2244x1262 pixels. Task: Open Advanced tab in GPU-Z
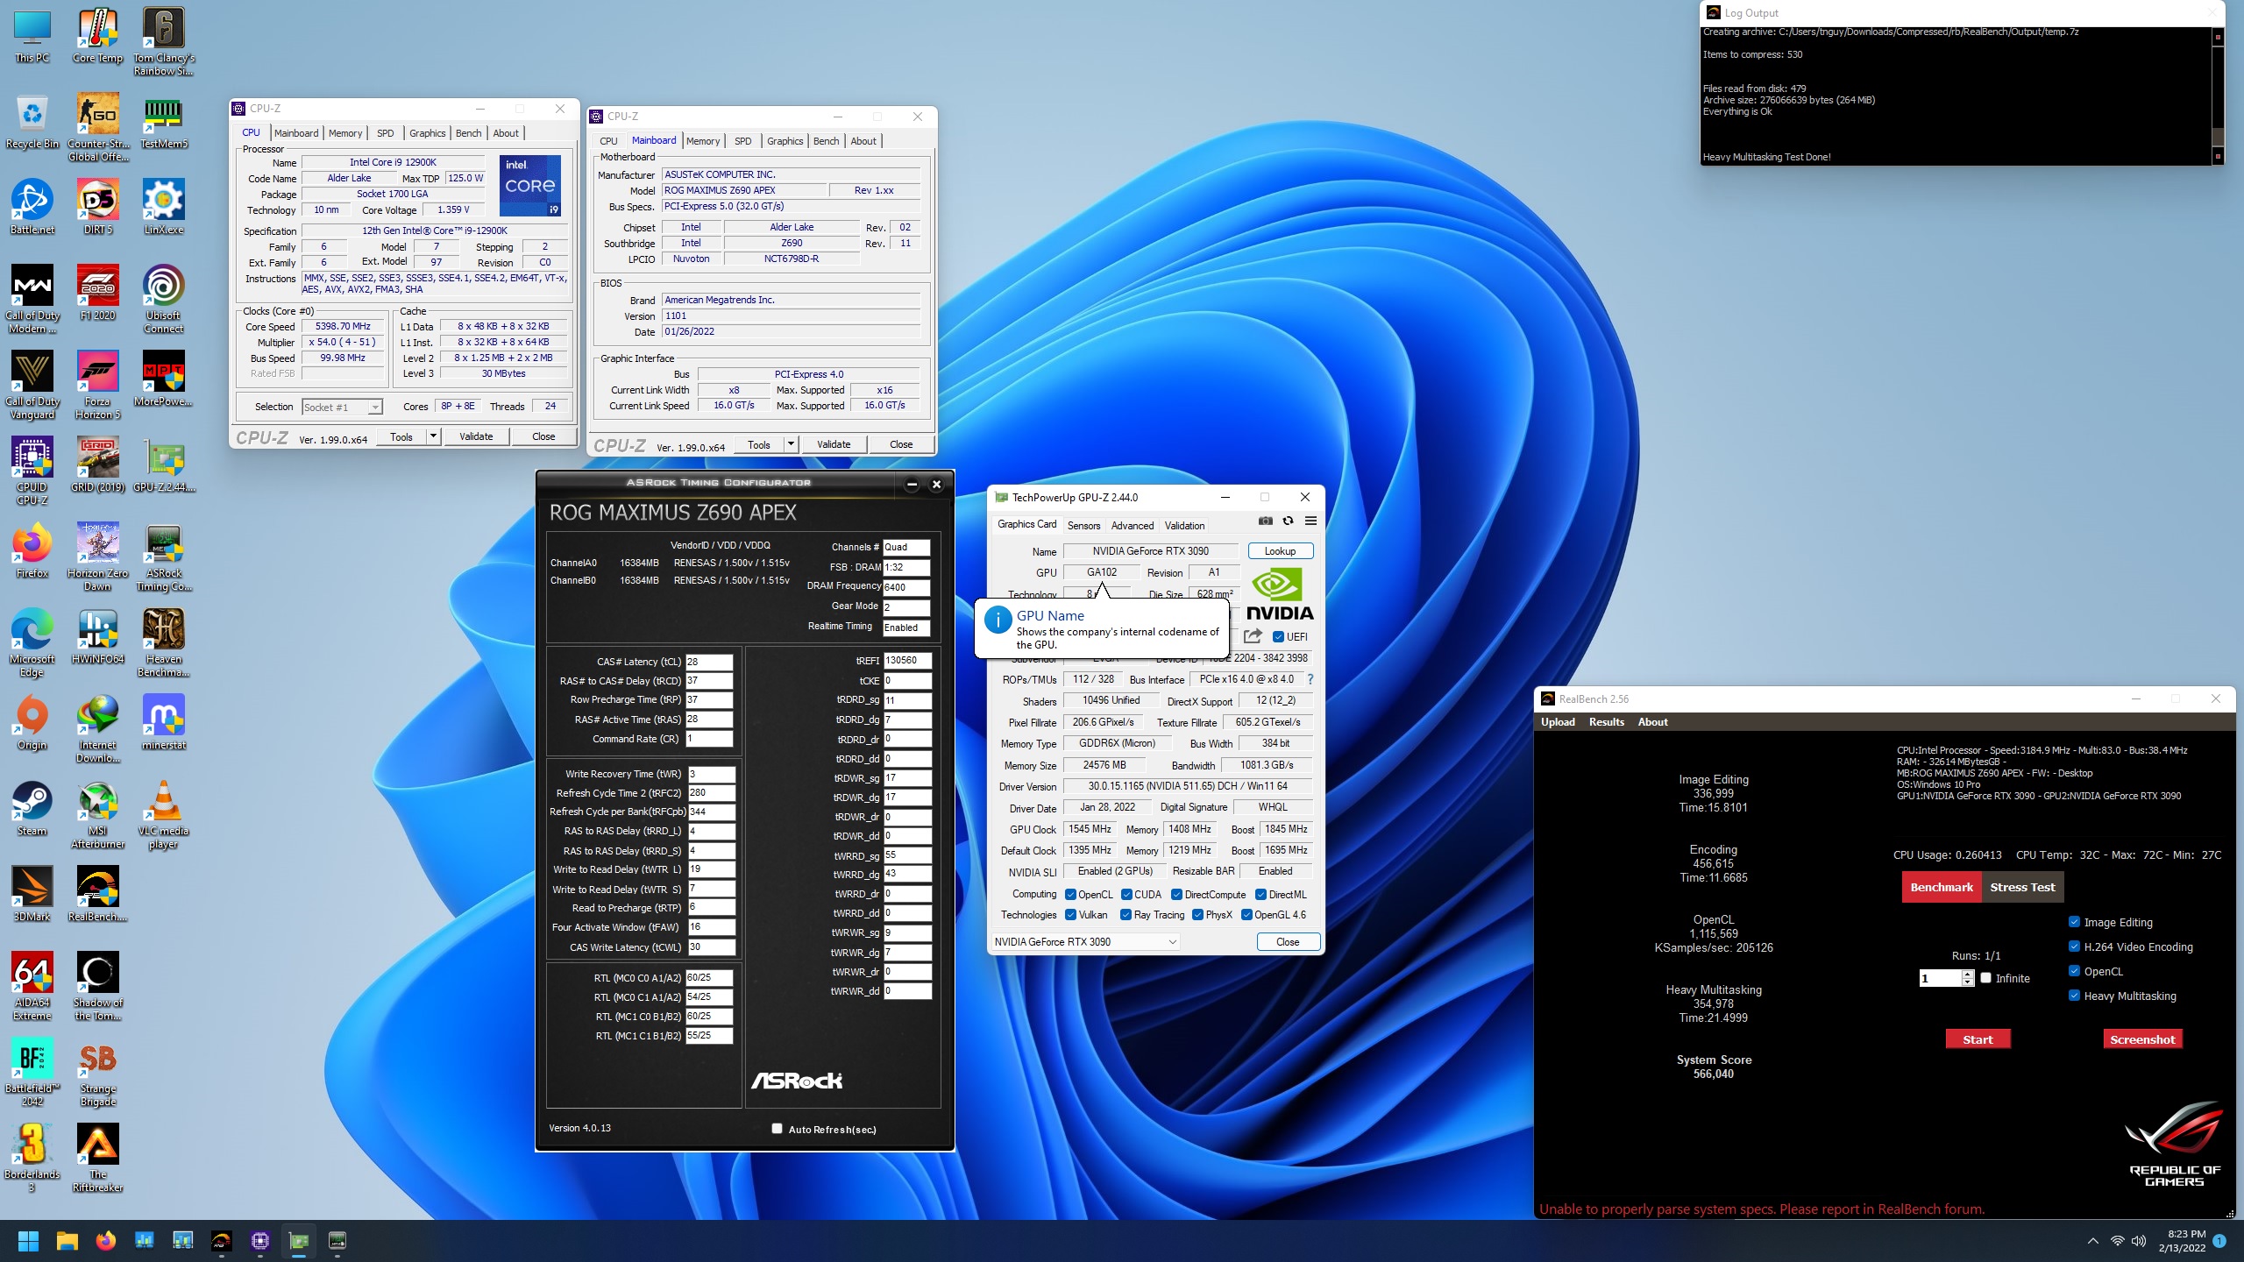pos(1133,526)
